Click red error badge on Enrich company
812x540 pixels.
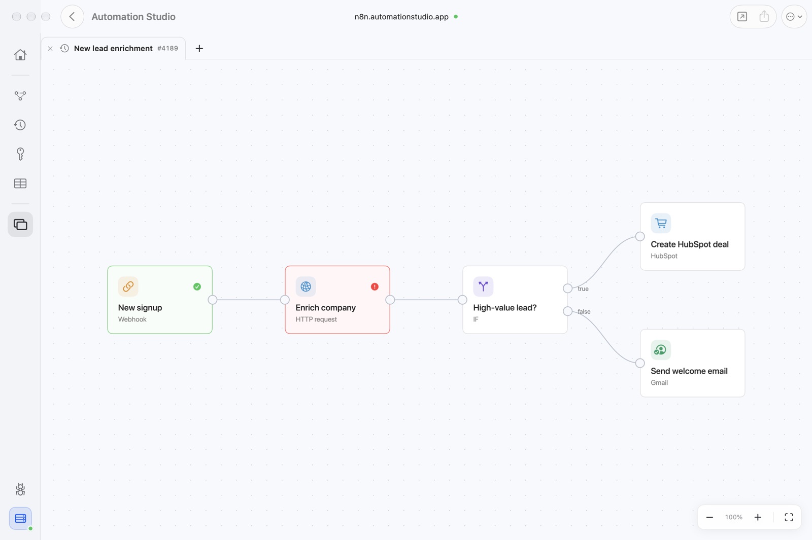click(375, 286)
